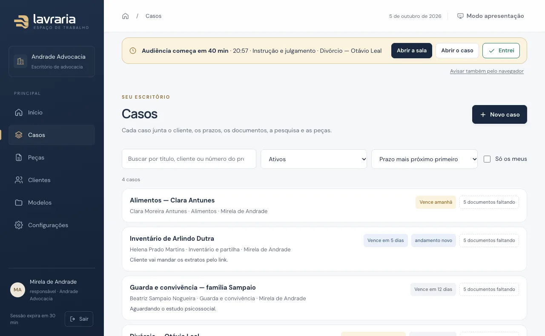This screenshot has width=545, height=336.
Task: Click the clock icon in the hearing banner
Action: [133, 51]
